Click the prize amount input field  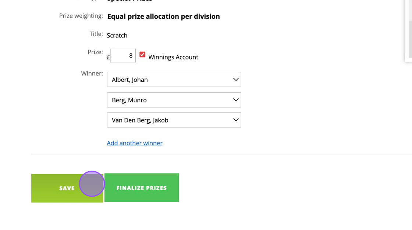point(123,56)
